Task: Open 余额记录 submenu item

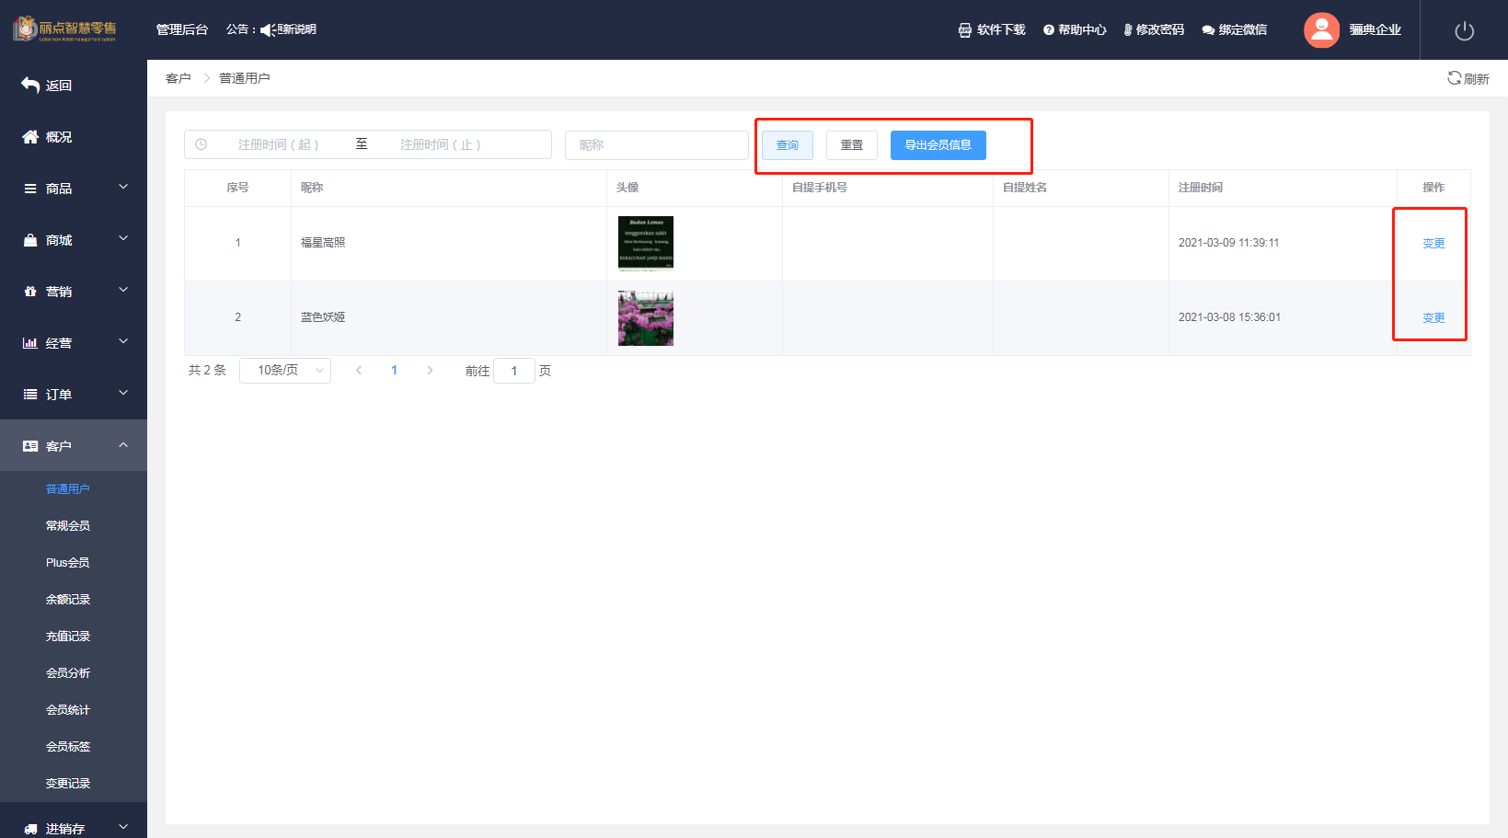Action: pos(68,599)
